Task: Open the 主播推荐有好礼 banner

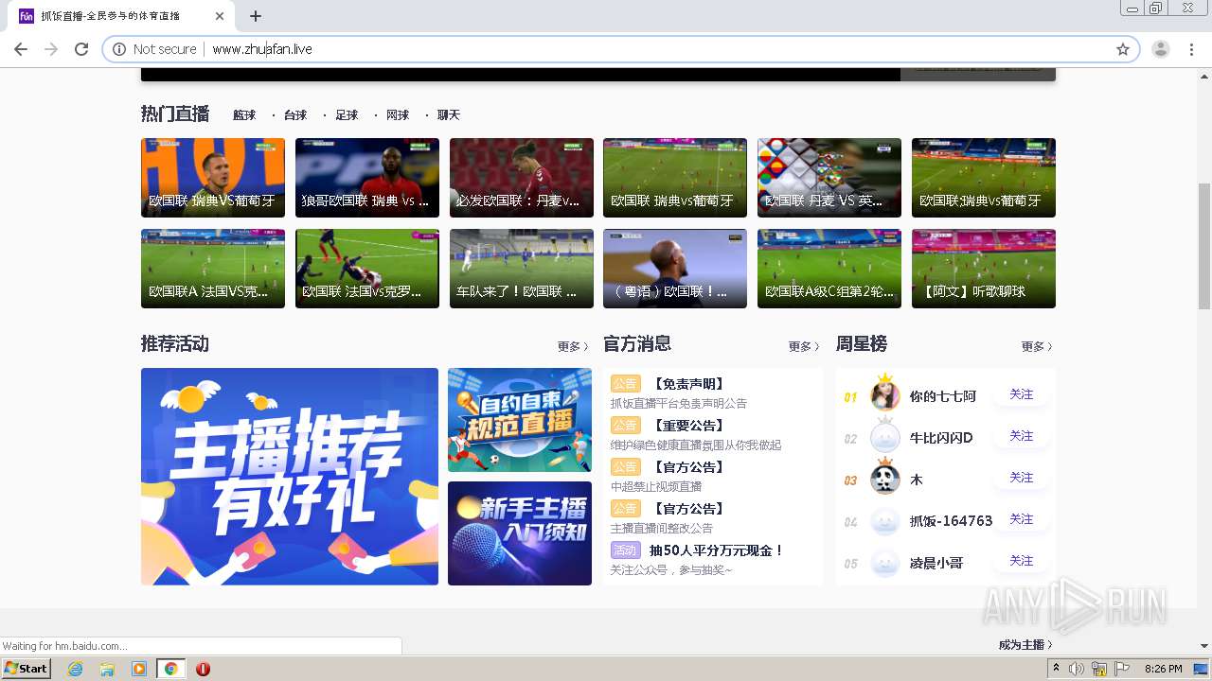Action: point(290,477)
